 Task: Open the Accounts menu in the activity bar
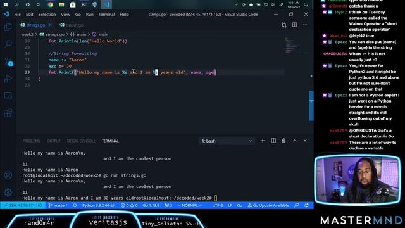click(8, 175)
